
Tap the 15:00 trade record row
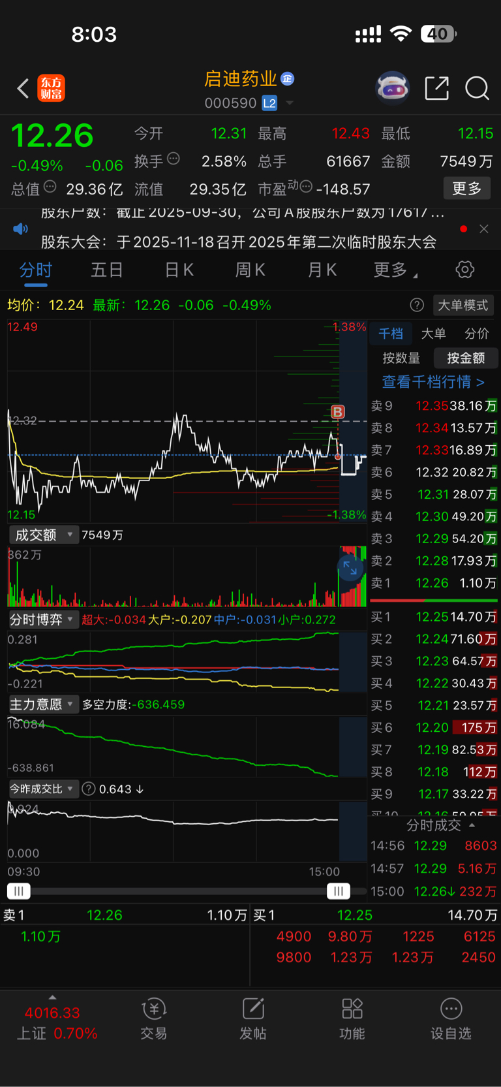[434, 891]
